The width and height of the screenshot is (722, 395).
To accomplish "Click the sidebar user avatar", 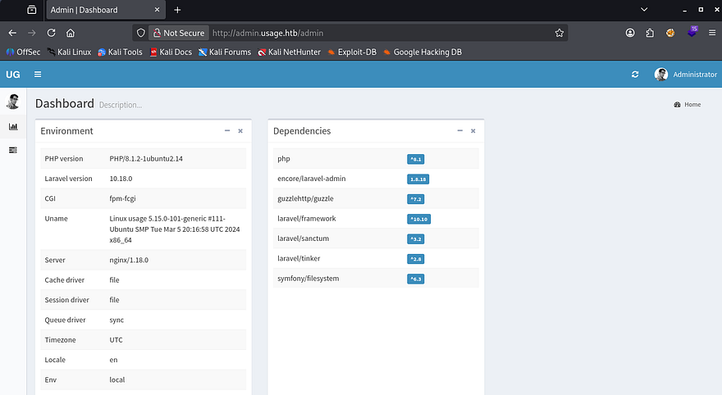I will [x=13, y=102].
